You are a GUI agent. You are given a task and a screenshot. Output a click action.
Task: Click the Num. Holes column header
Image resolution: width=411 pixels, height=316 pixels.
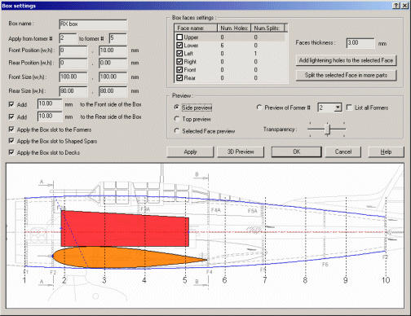click(234, 28)
